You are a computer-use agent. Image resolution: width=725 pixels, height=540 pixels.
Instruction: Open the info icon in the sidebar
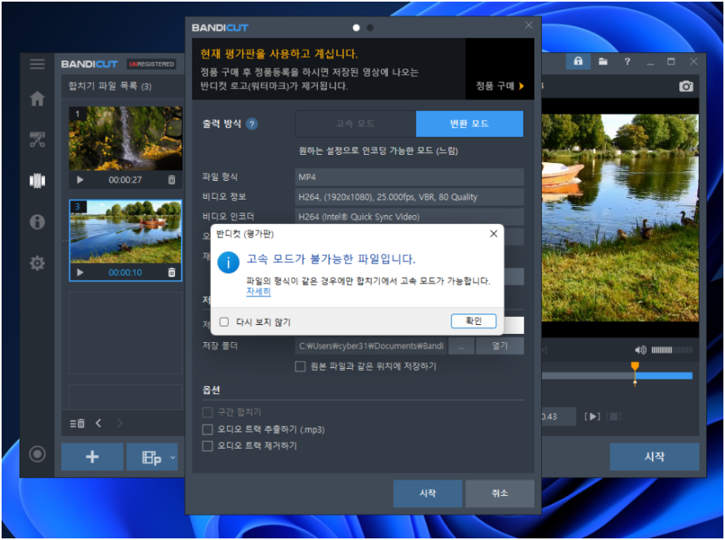[x=37, y=222]
